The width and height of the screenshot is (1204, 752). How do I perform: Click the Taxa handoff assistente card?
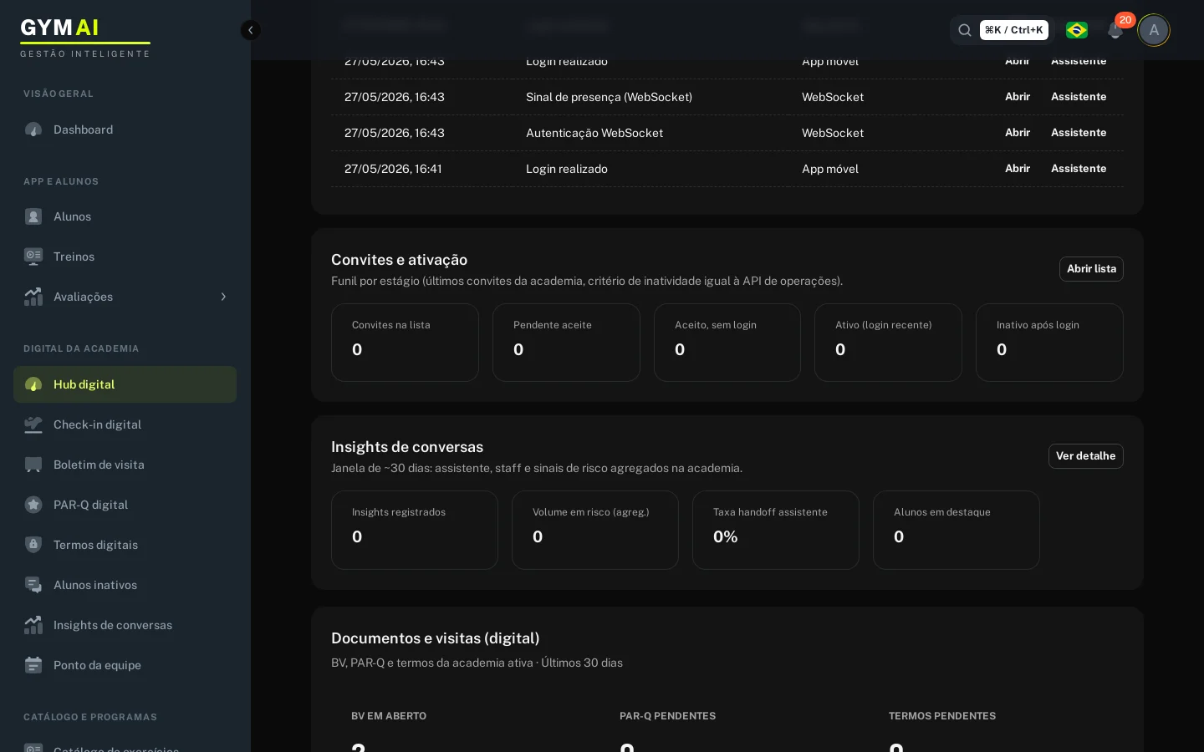(776, 530)
